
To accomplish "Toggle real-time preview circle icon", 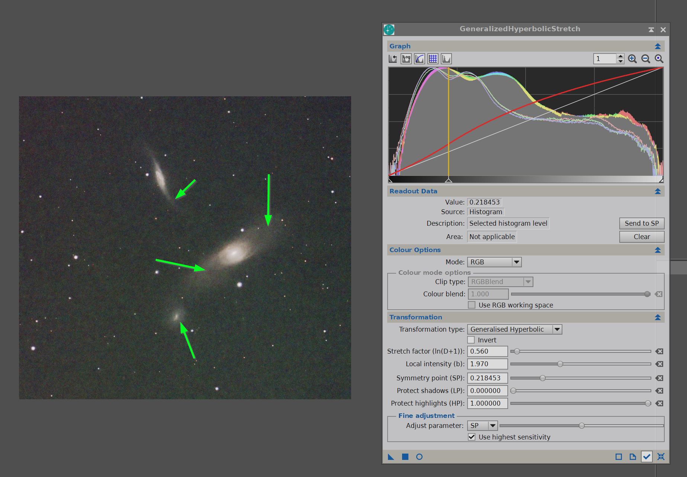I will click(419, 457).
